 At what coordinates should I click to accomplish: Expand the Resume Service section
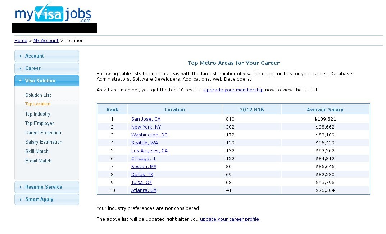[46, 187]
